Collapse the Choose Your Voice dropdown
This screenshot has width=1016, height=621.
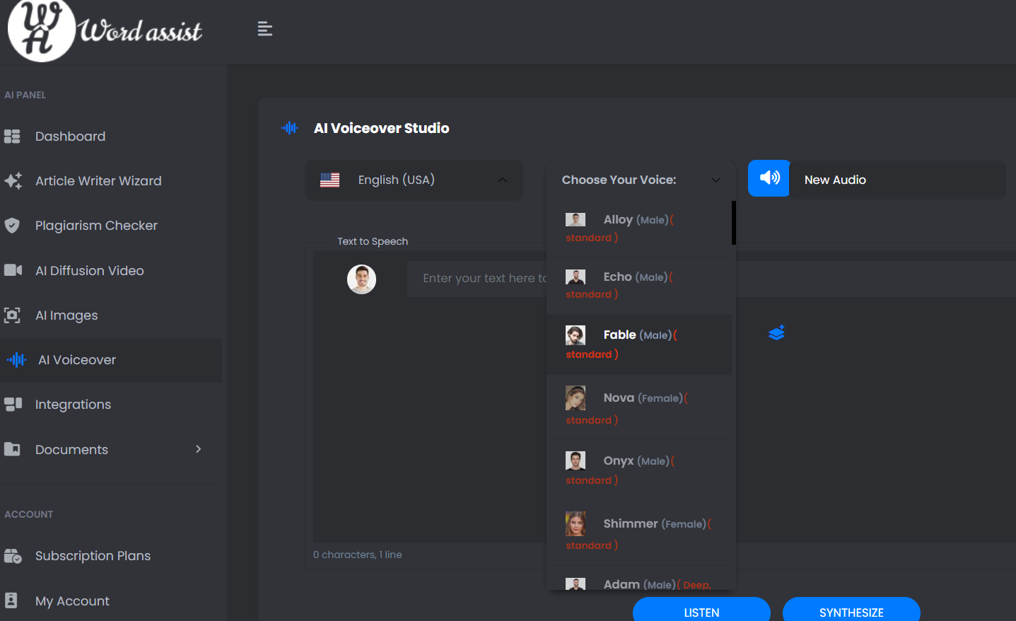(x=716, y=180)
